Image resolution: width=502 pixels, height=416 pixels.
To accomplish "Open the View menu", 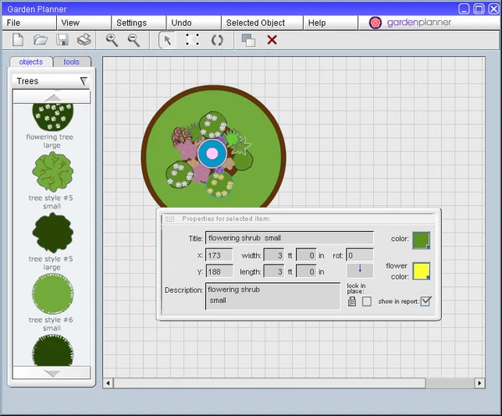I will tap(84, 23).
